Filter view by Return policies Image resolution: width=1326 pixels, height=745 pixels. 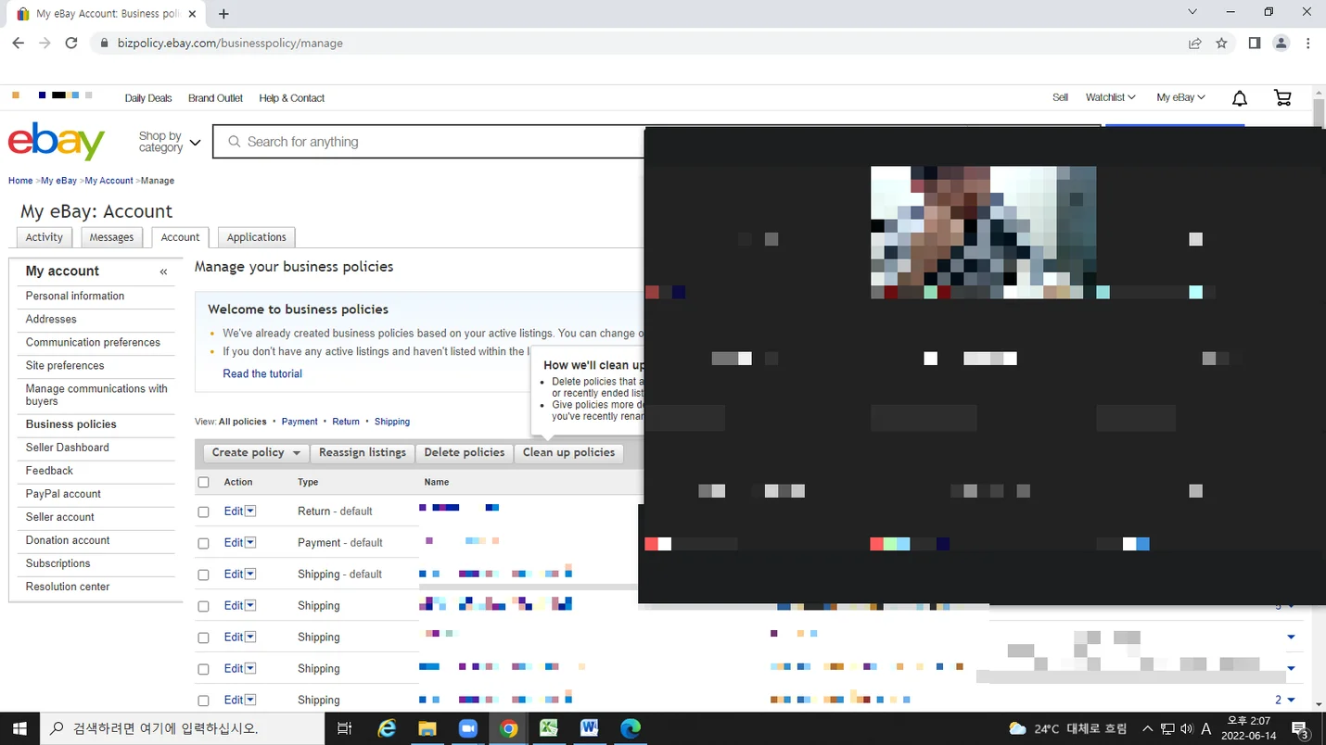[x=346, y=422]
